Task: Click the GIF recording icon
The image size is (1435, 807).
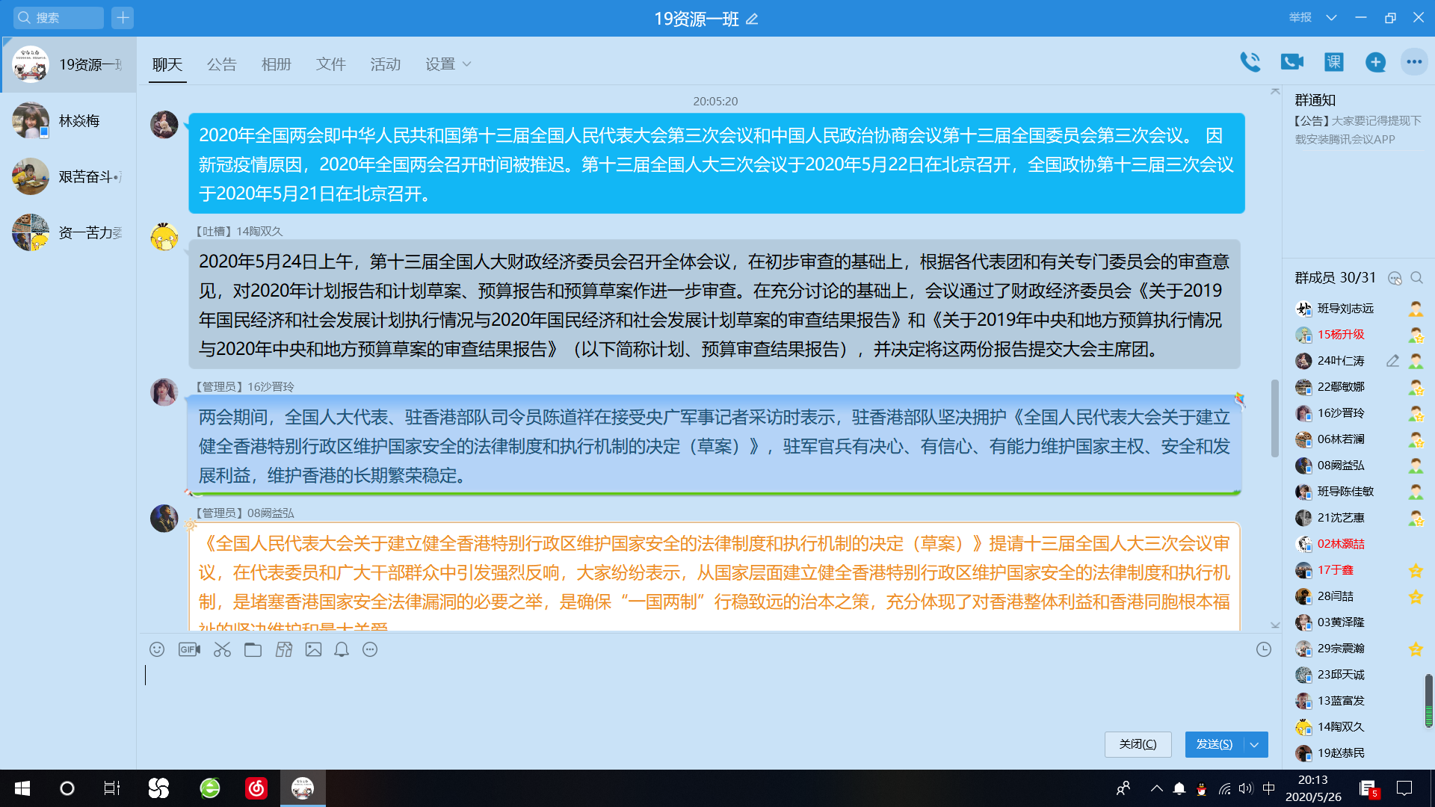Action: [189, 649]
